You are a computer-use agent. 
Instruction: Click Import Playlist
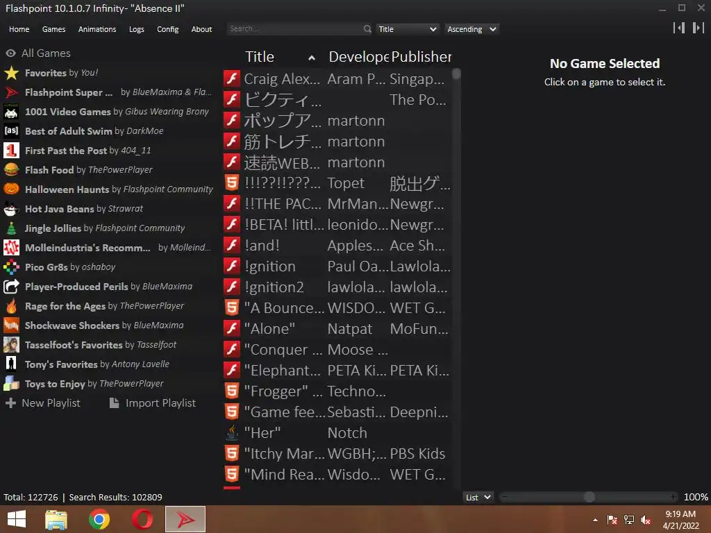point(153,403)
